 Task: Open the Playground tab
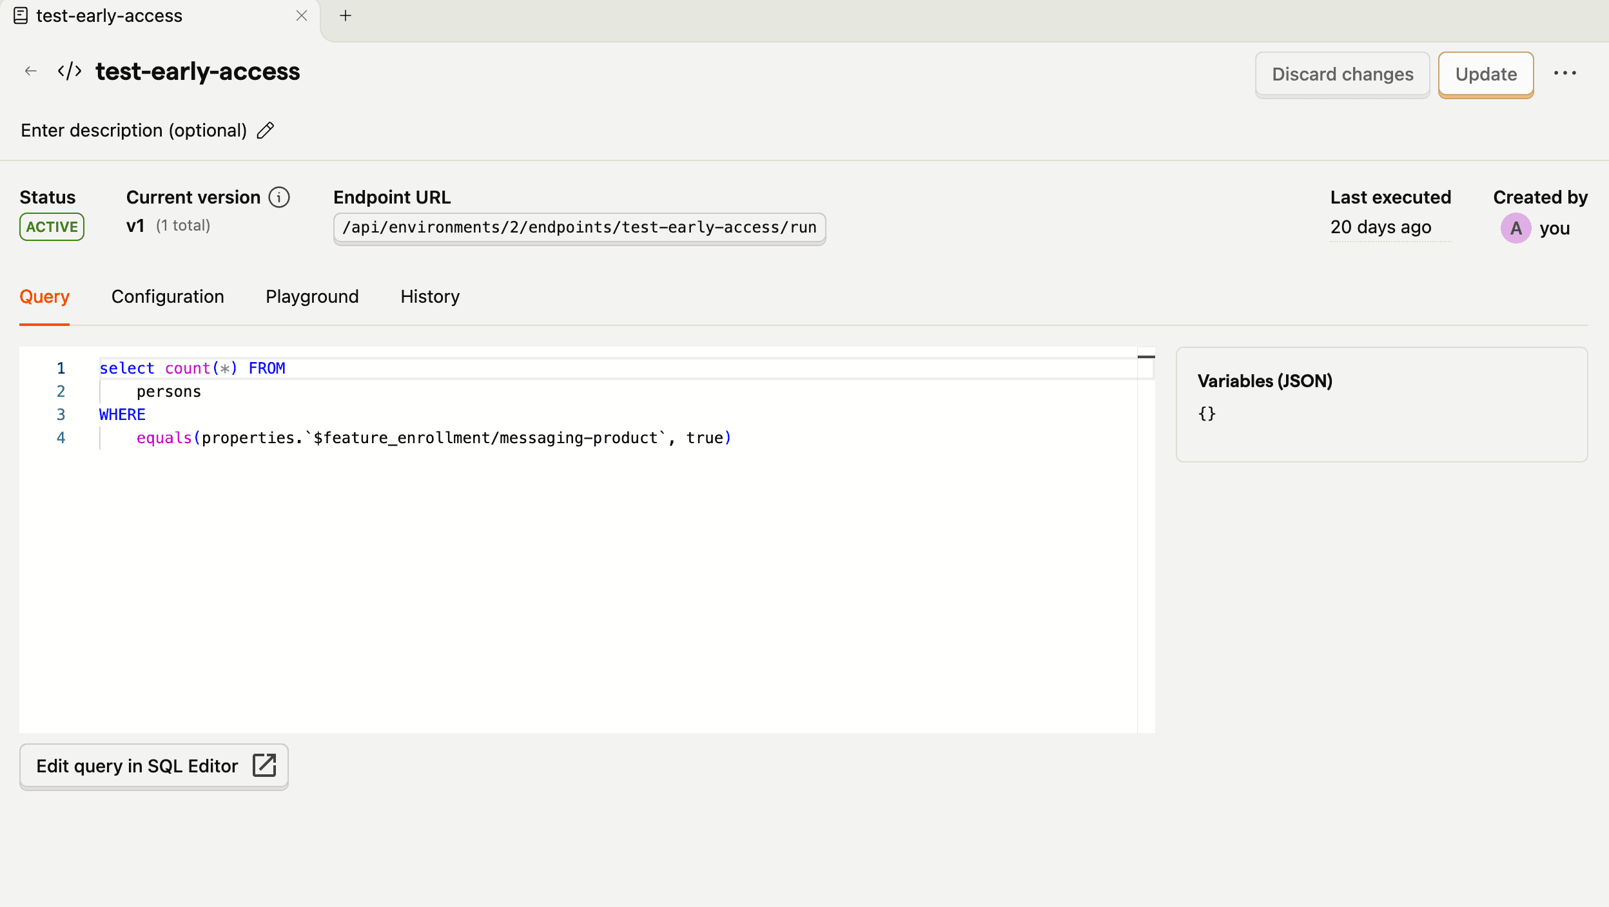coord(311,297)
